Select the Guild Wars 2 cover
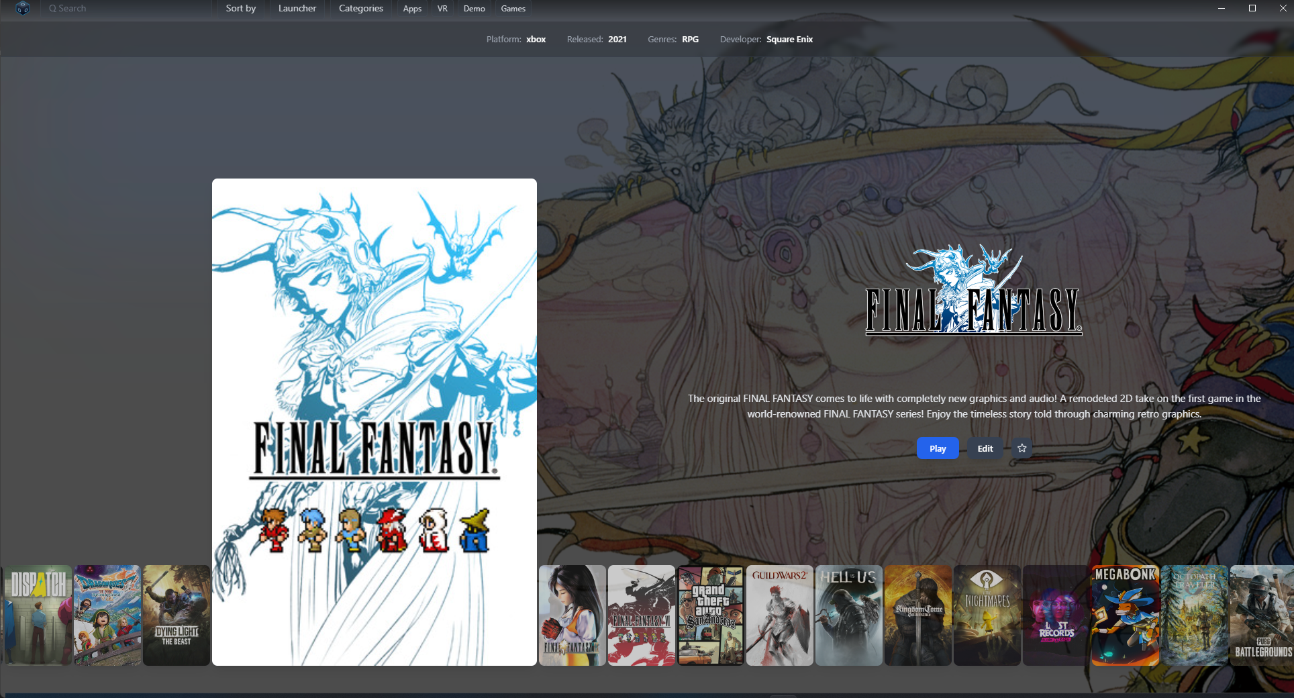This screenshot has width=1294, height=698. pyautogui.click(x=779, y=615)
